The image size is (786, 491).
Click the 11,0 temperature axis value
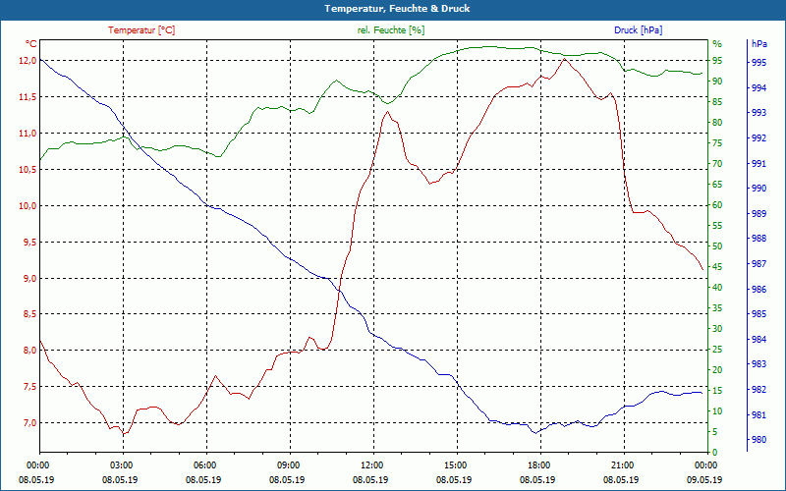click(28, 134)
